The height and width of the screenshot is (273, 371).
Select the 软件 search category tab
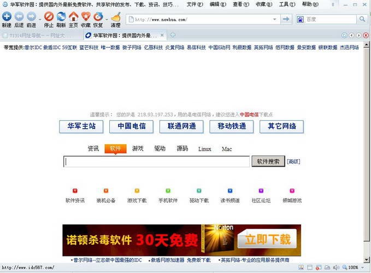pyautogui.click(x=115, y=149)
